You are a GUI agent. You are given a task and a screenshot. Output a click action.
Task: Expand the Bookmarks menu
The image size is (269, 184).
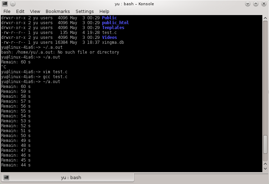58,11
